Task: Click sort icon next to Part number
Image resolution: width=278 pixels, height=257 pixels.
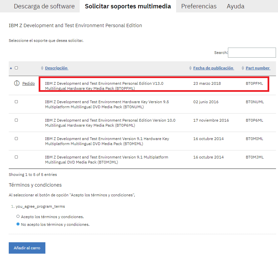Action: [243, 68]
